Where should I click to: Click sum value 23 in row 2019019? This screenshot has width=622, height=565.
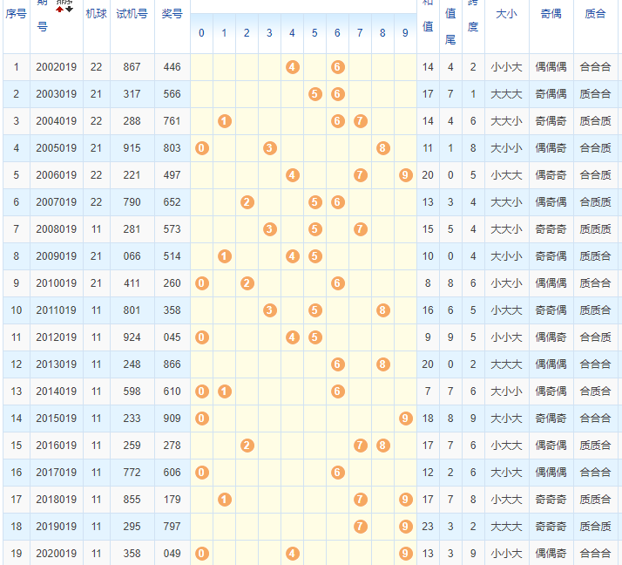pyautogui.click(x=428, y=527)
